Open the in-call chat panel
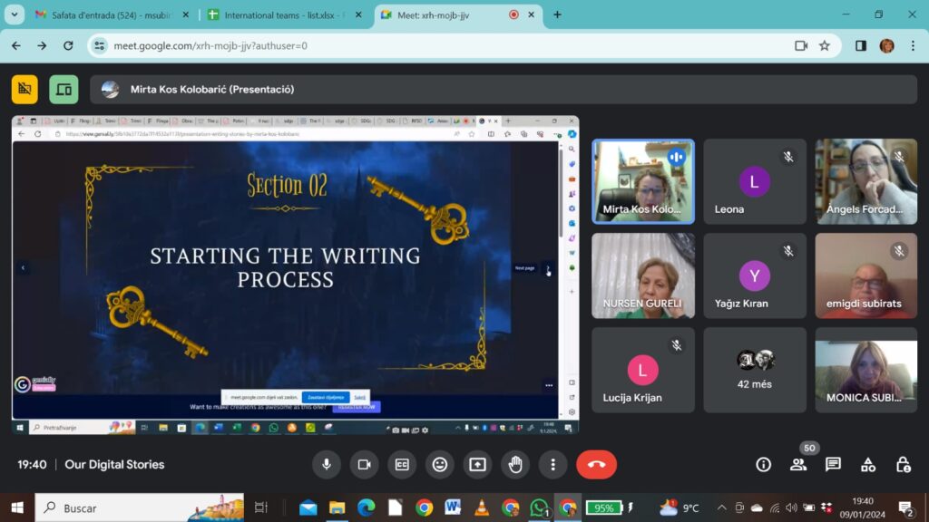Viewport: 929px width, 522px height. coord(833,464)
